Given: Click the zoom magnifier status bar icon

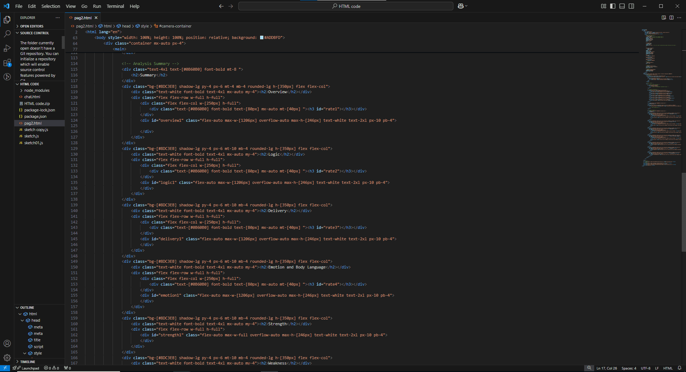Looking at the screenshot, I should click(x=589, y=368).
